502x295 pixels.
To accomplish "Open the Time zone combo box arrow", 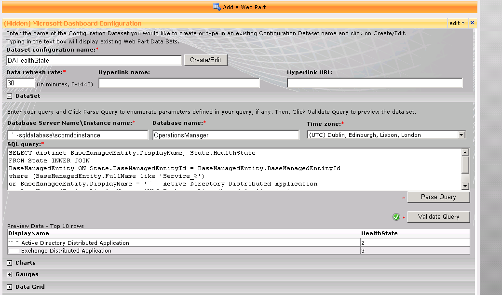I will pos(461,134).
